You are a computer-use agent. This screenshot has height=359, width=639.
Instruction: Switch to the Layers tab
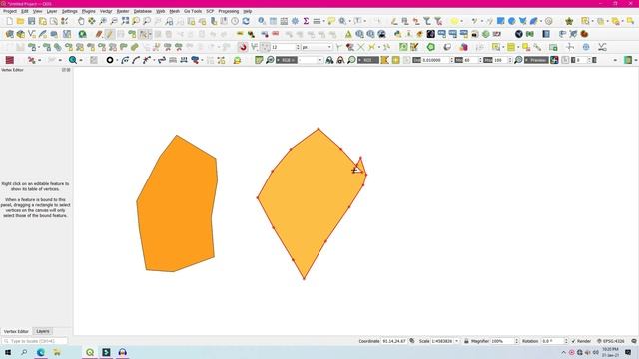[43, 331]
